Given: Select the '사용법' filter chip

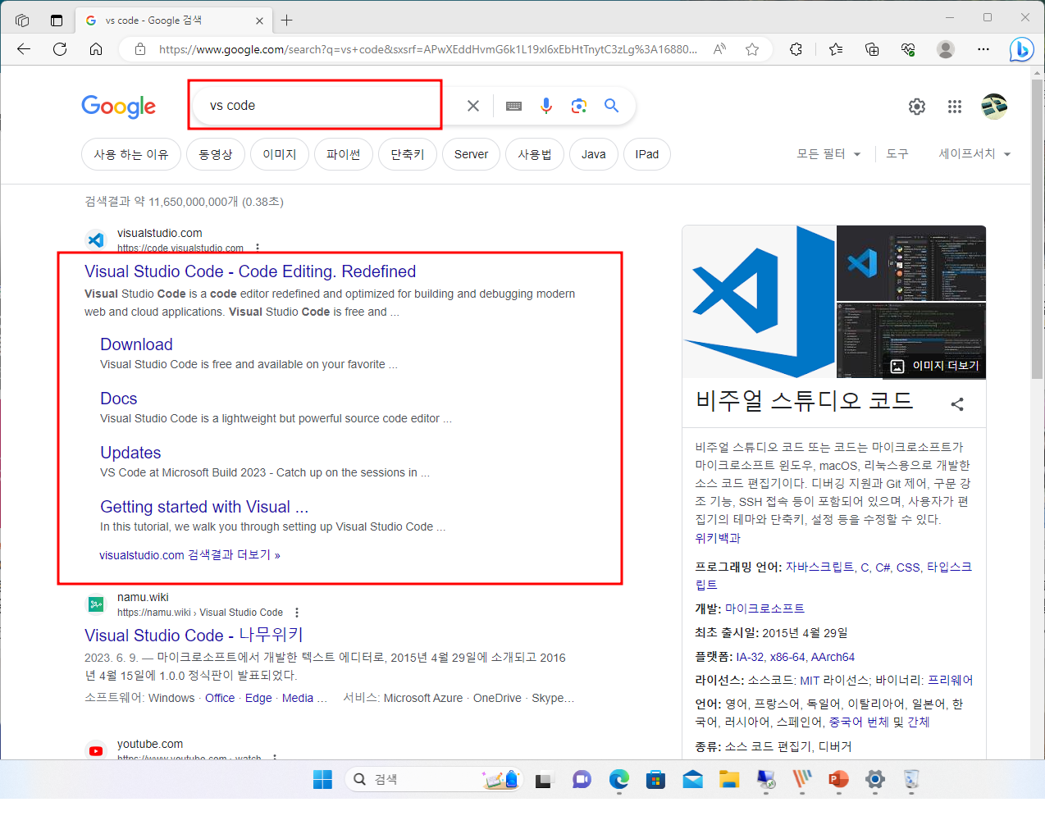Looking at the screenshot, I should coord(535,154).
